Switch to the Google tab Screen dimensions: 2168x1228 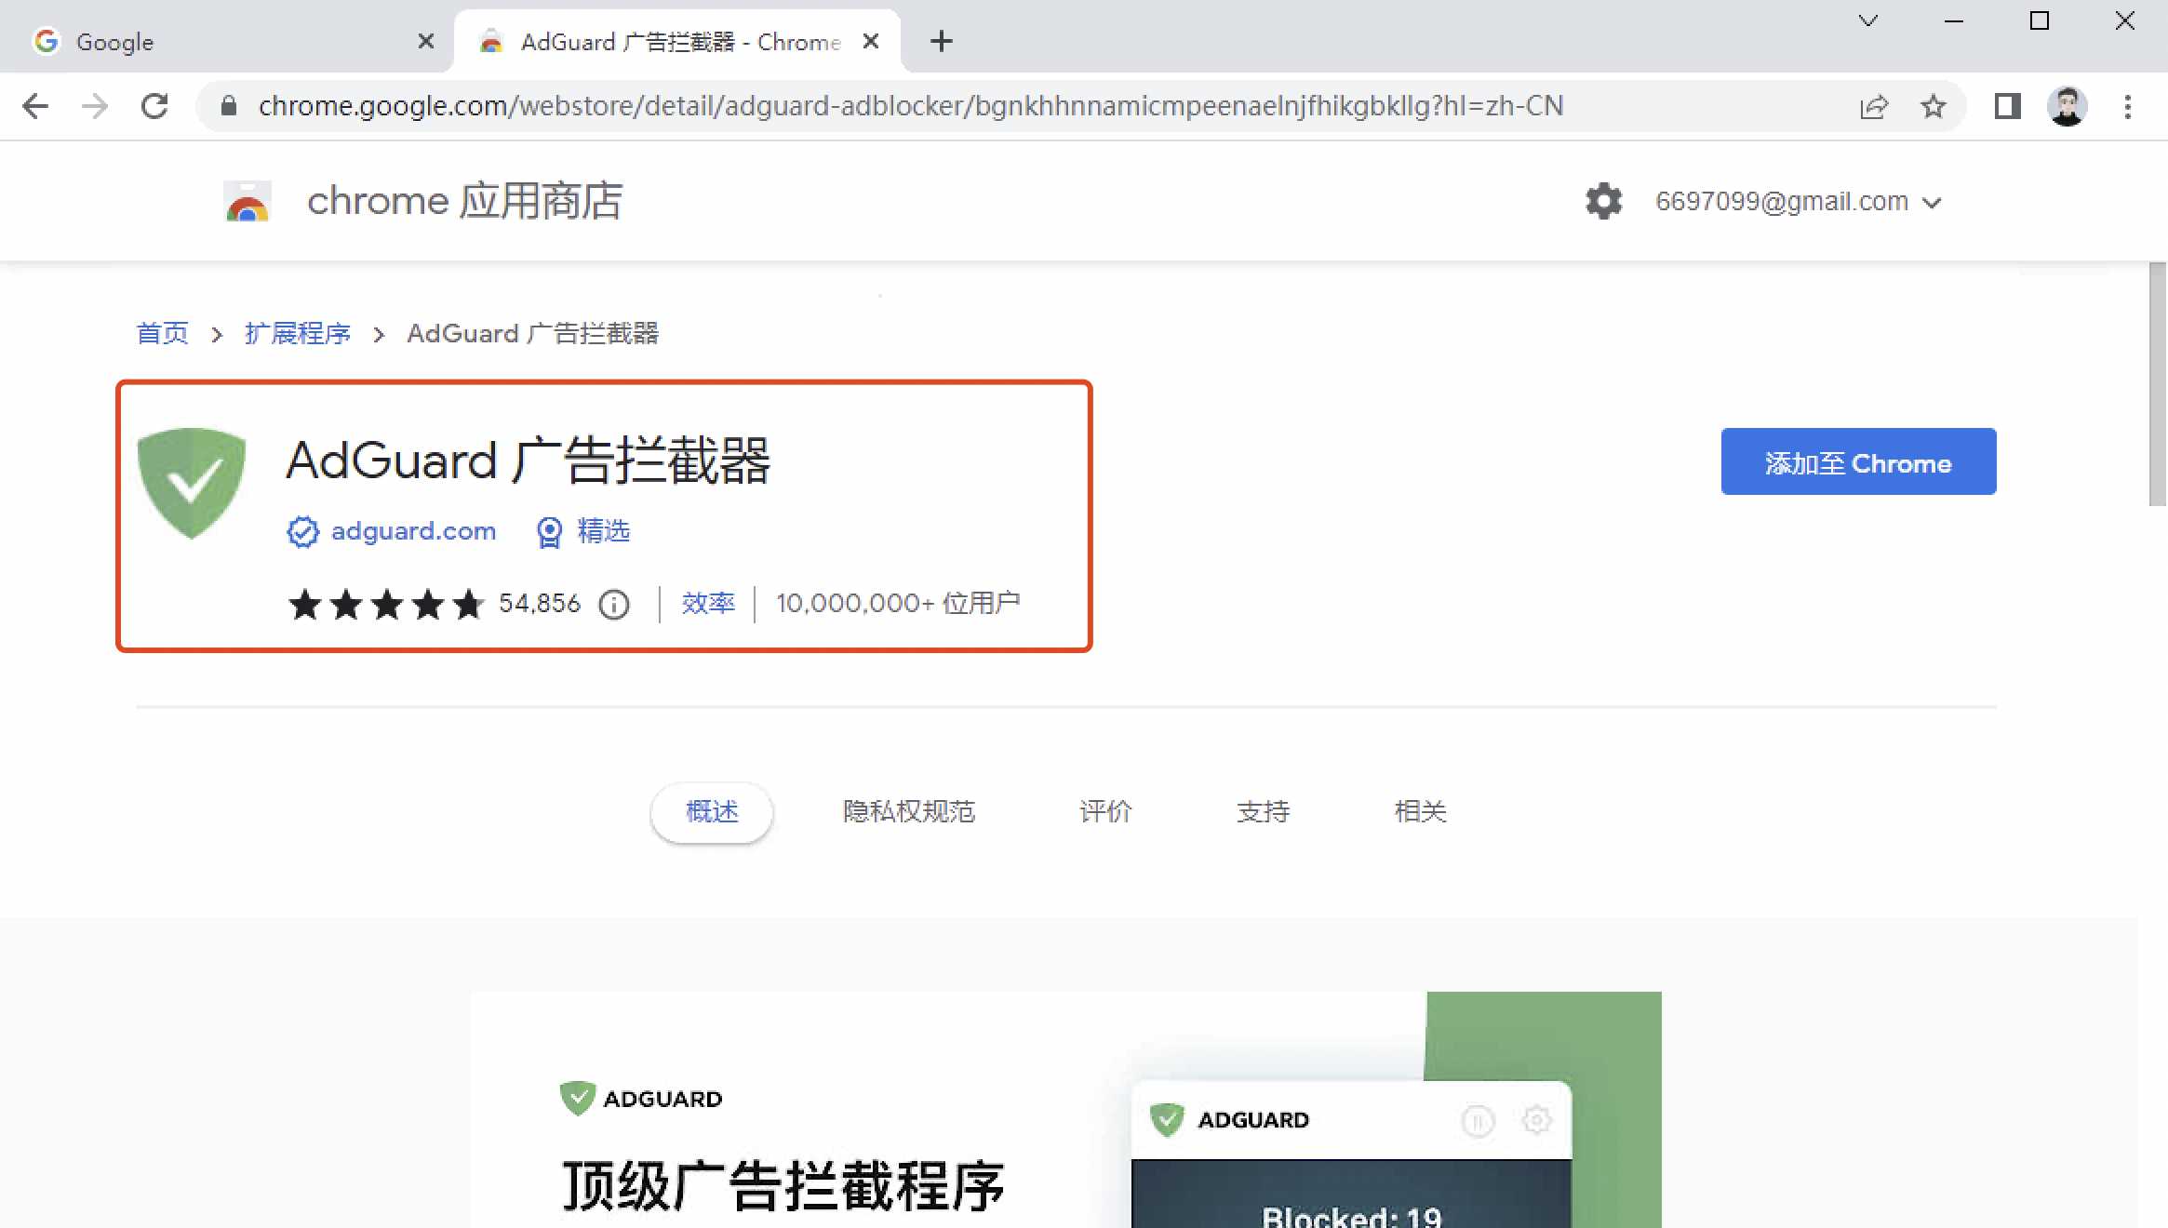click(227, 41)
